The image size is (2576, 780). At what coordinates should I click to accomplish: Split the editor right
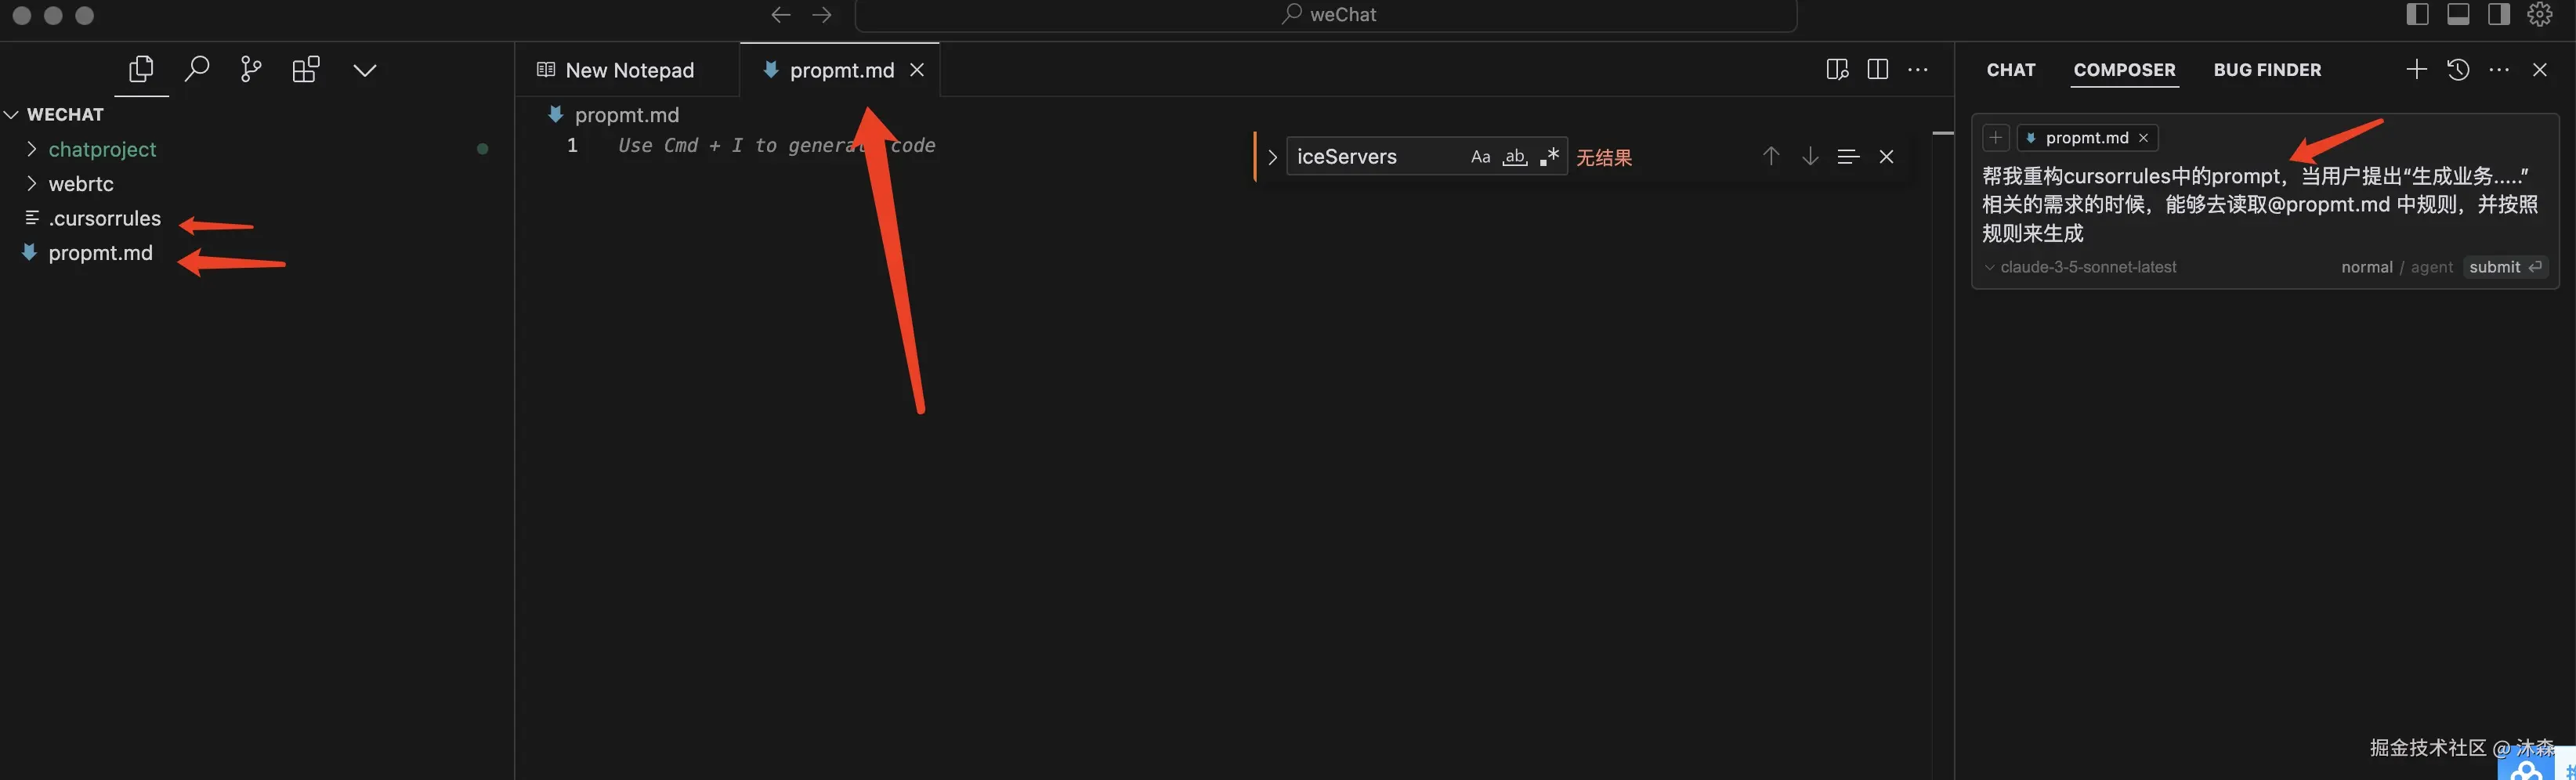tap(1878, 69)
